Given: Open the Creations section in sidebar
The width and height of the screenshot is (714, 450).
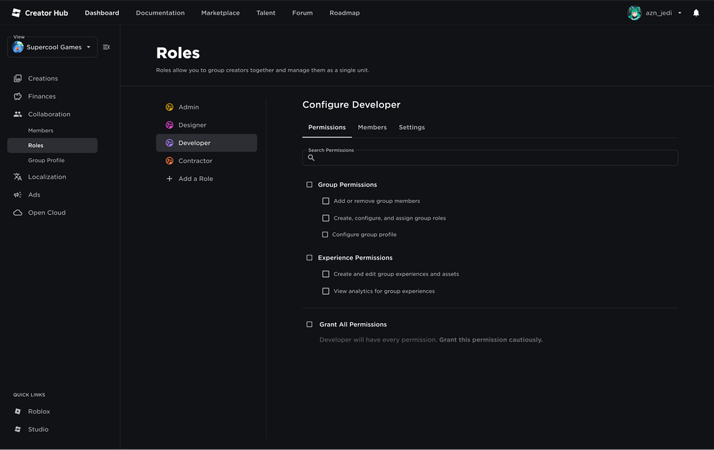Looking at the screenshot, I should 42,78.
